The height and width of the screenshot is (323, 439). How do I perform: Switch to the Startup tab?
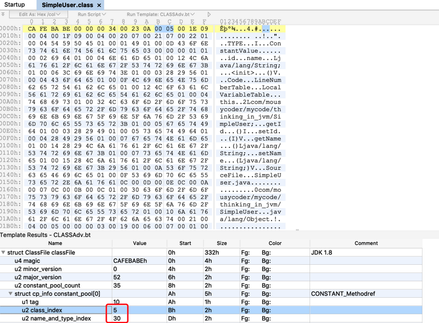pyautogui.click(x=15, y=5)
